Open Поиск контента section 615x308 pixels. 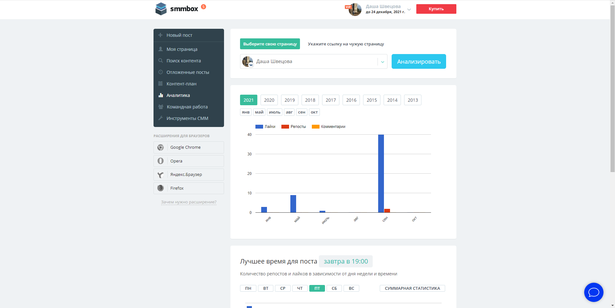coord(184,61)
